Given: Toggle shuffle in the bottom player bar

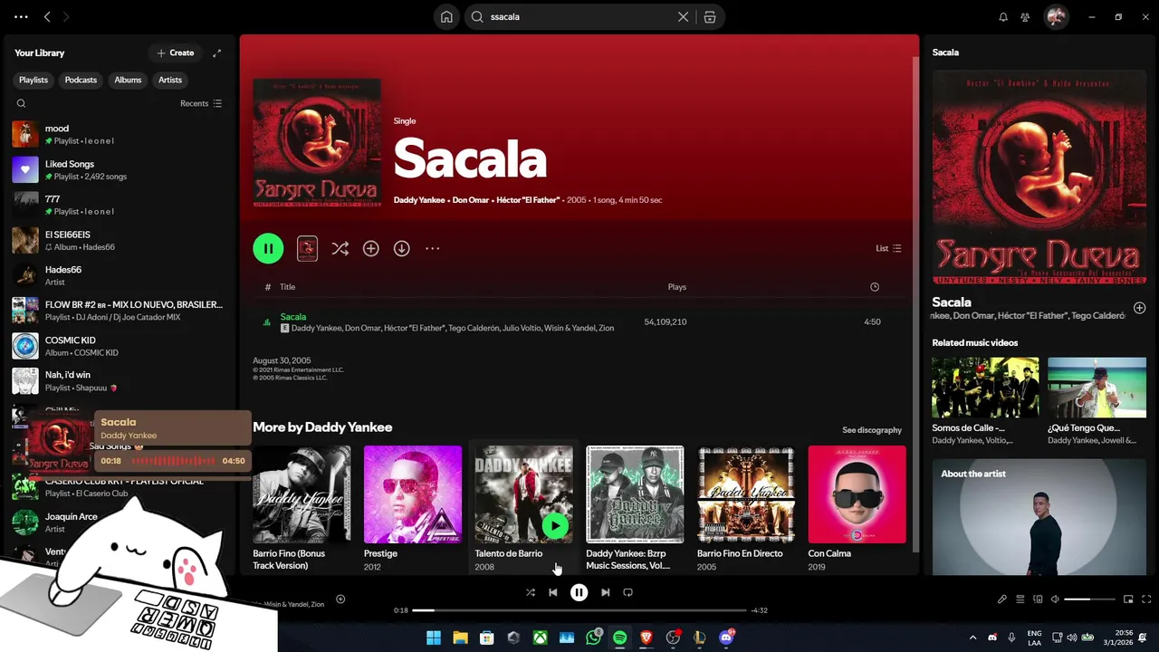Looking at the screenshot, I should (x=531, y=592).
